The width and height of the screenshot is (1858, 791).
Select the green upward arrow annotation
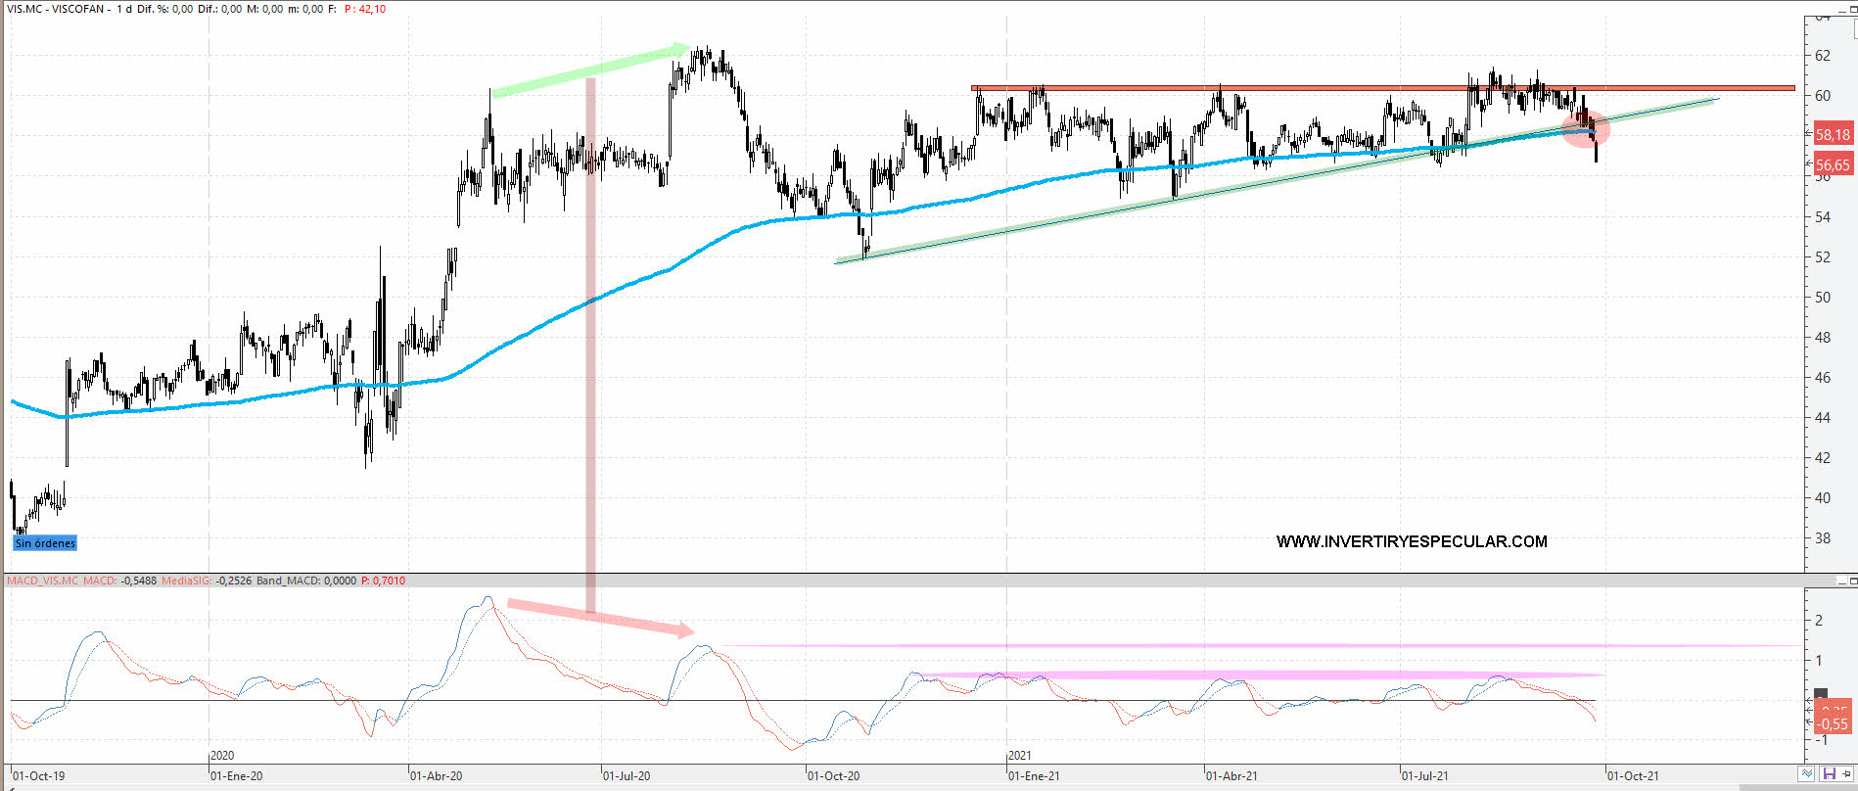point(587,70)
